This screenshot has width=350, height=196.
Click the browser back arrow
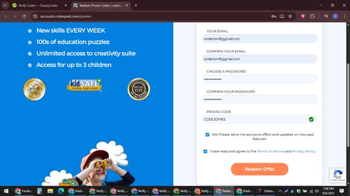click(6, 16)
